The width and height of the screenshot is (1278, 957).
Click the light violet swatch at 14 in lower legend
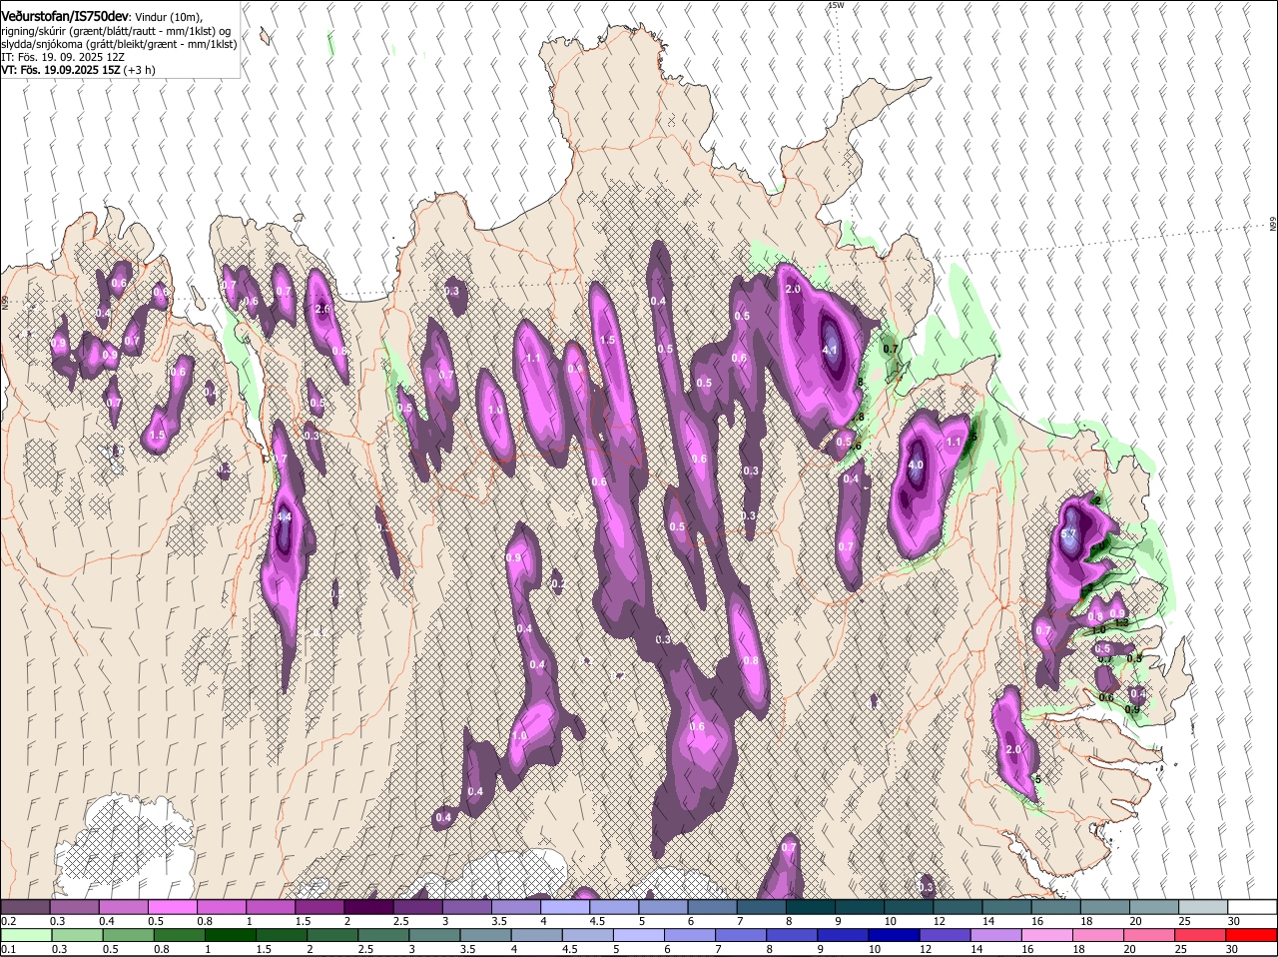coord(996,936)
